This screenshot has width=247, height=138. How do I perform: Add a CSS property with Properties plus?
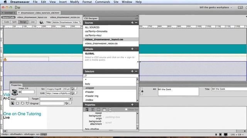tap(132, 105)
